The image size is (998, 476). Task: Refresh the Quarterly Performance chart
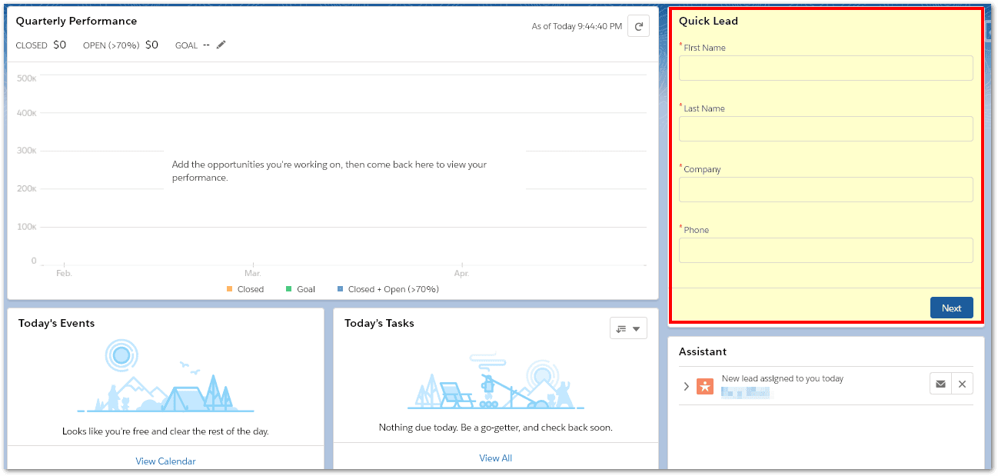click(x=638, y=26)
